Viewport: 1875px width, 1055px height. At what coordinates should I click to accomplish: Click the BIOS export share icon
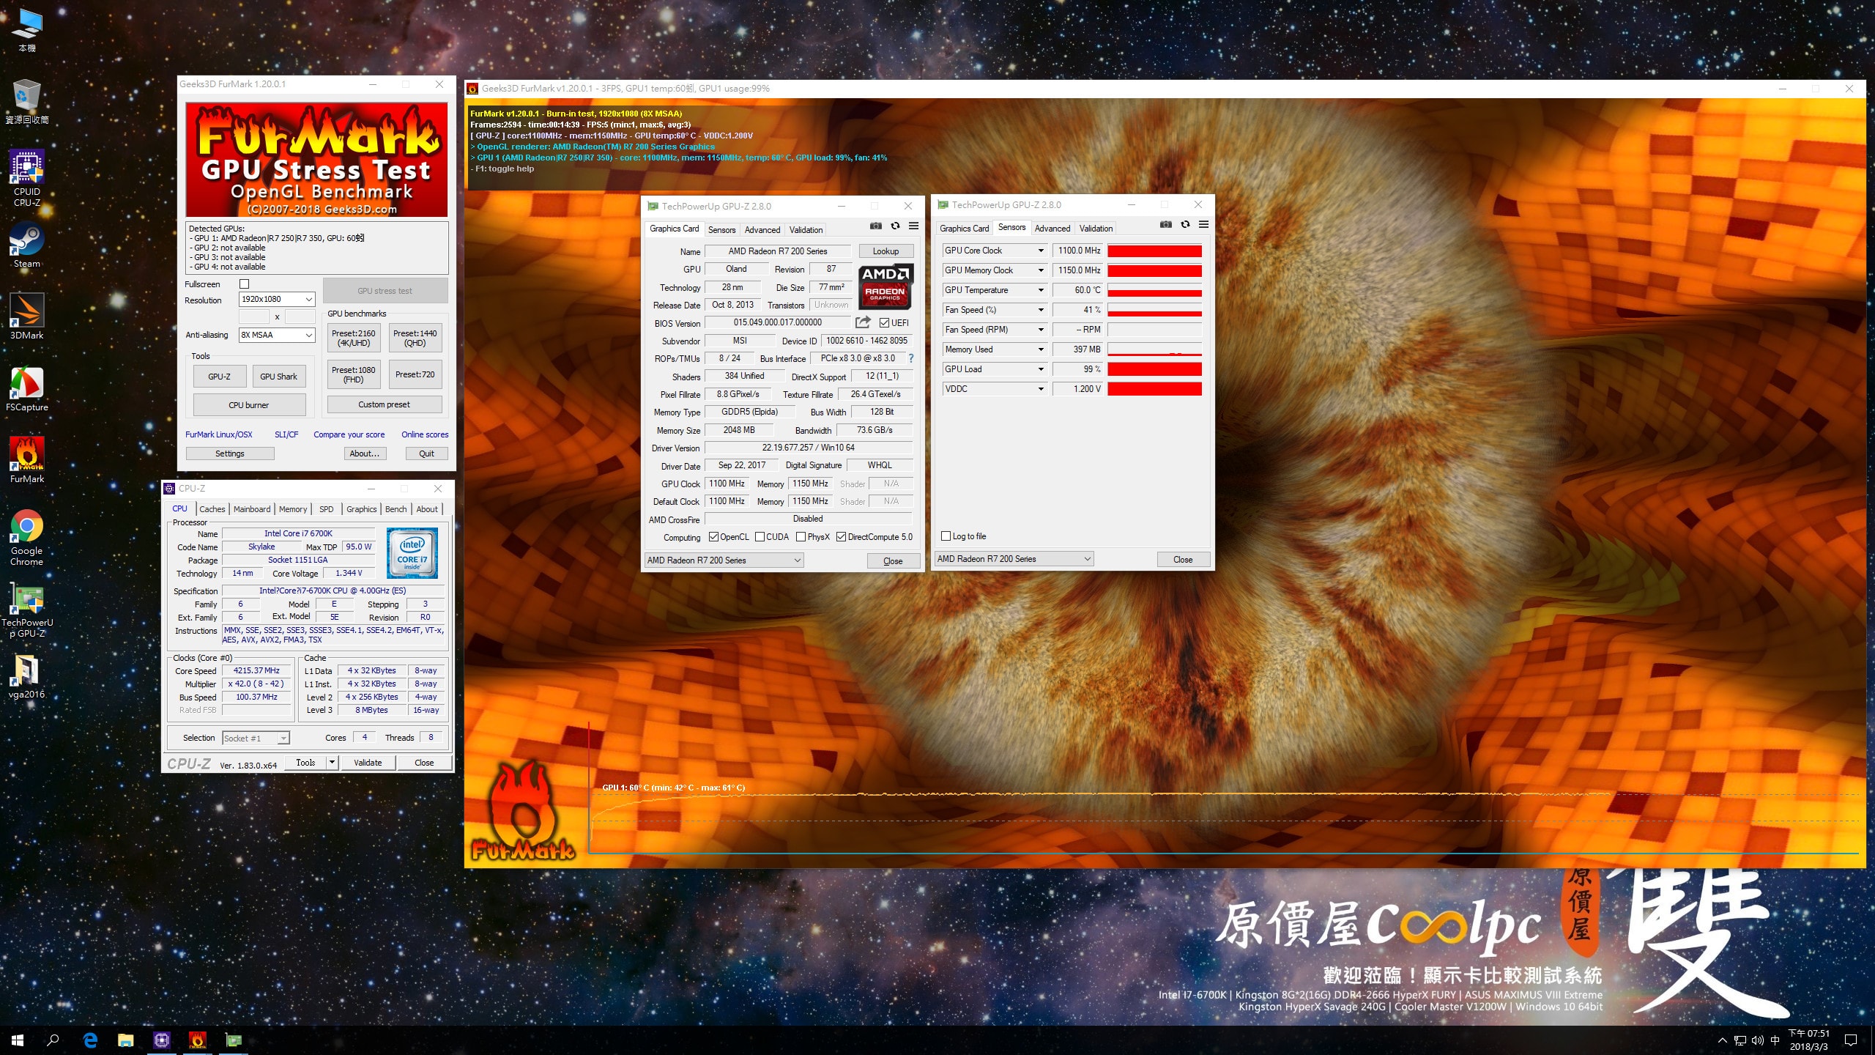[x=863, y=322]
